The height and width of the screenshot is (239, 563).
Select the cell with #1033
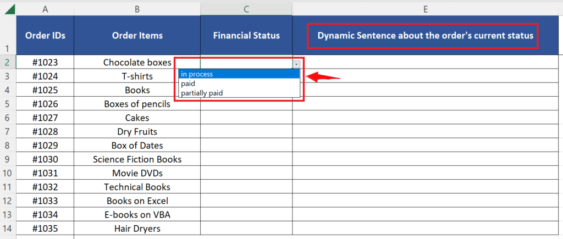point(45,201)
